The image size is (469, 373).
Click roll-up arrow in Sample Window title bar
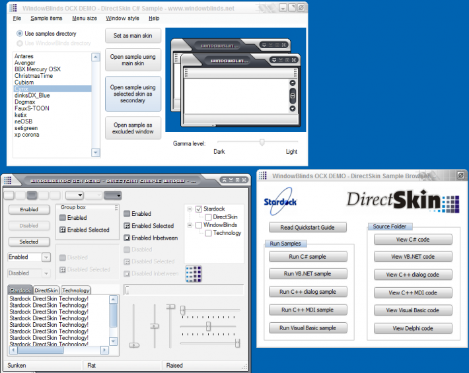pos(225,180)
